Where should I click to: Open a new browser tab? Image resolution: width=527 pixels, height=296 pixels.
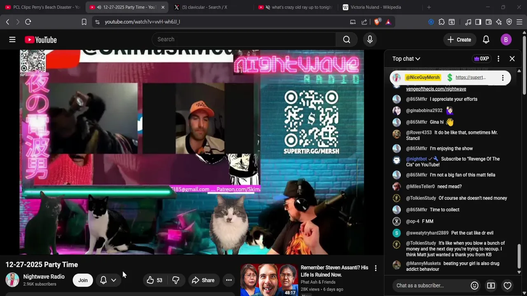click(x=429, y=7)
